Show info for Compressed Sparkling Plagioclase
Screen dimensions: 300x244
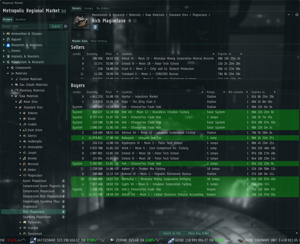click(x=63, y=201)
